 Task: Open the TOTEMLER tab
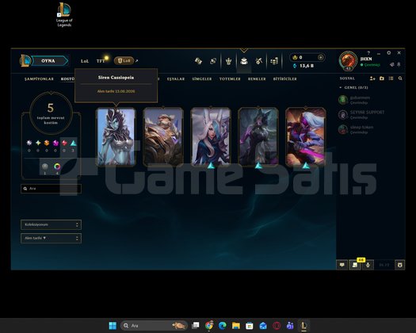click(230, 78)
